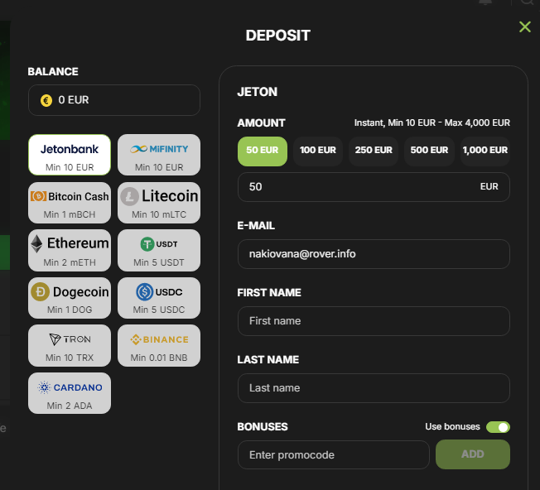Select the 1,000 EUR amount preset
Viewport: 540px width, 490px height.
pos(485,151)
